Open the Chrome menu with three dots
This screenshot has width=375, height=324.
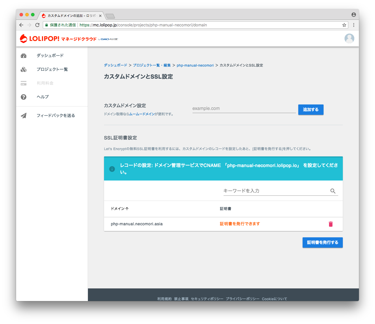pos(354,25)
